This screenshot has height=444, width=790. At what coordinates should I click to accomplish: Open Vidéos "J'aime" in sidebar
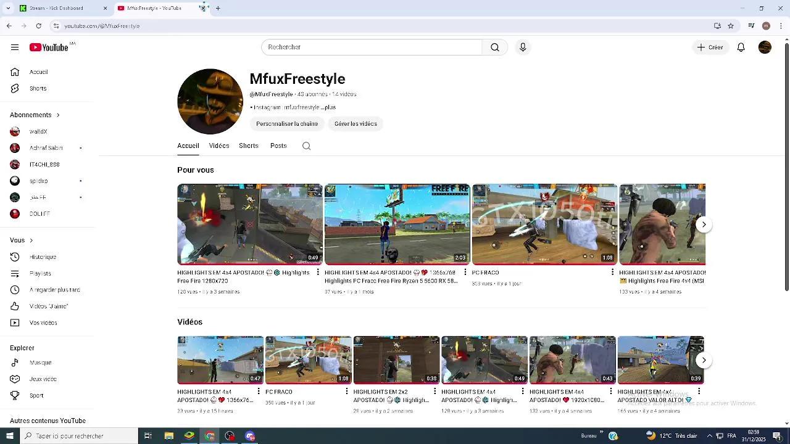click(x=48, y=306)
